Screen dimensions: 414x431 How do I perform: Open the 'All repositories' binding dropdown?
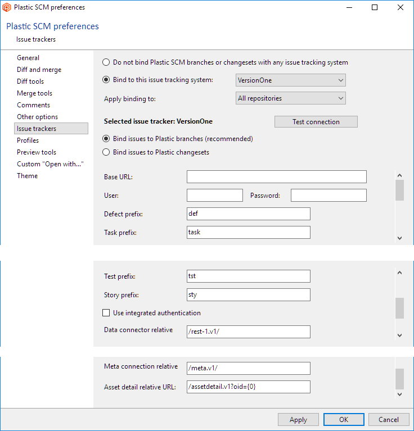pyautogui.click(x=290, y=98)
